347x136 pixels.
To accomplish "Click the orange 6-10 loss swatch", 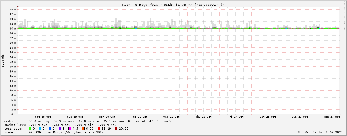I will [83, 129].
